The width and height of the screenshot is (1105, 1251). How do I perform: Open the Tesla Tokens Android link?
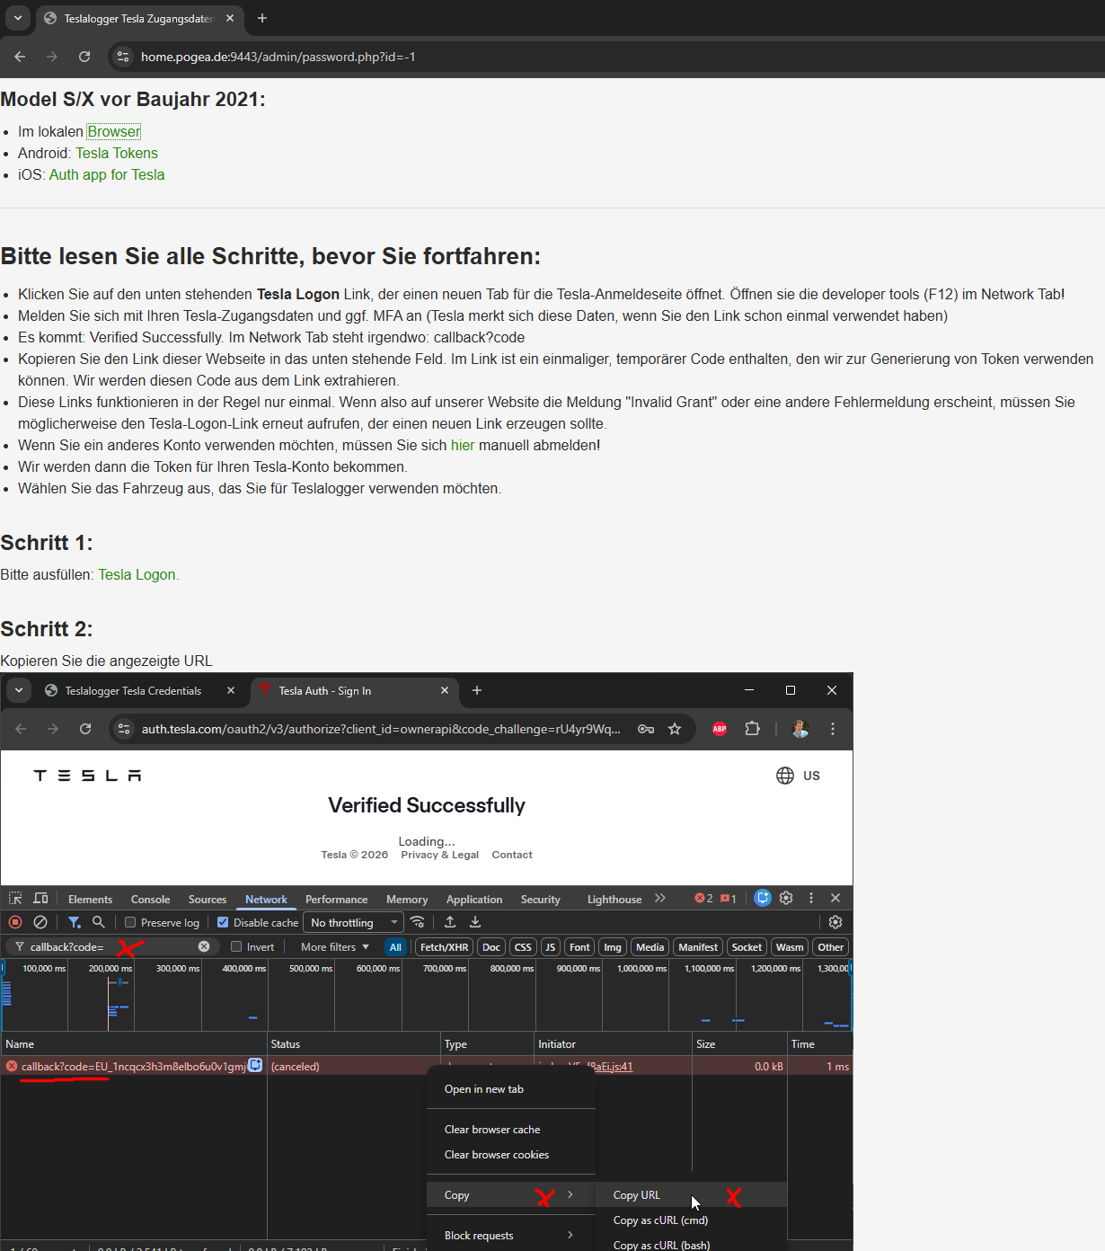coord(117,153)
